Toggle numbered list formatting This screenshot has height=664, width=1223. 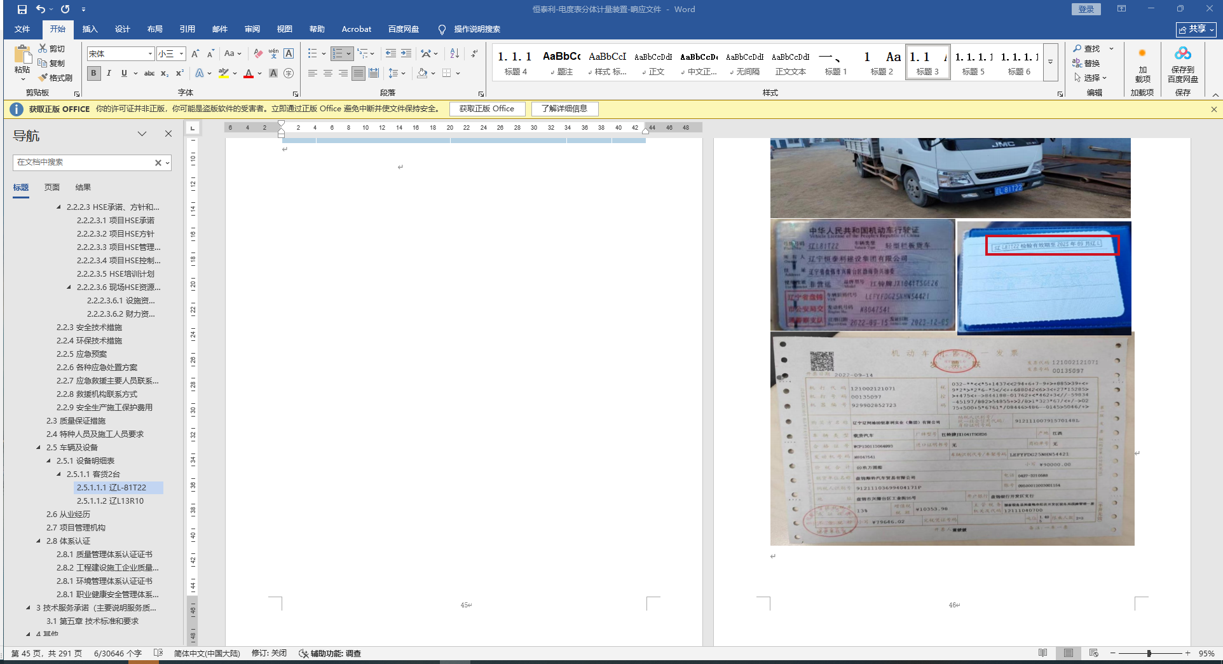(338, 54)
